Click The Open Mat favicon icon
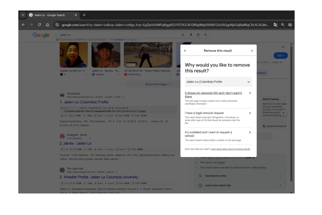322x215 pixels. (62, 170)
